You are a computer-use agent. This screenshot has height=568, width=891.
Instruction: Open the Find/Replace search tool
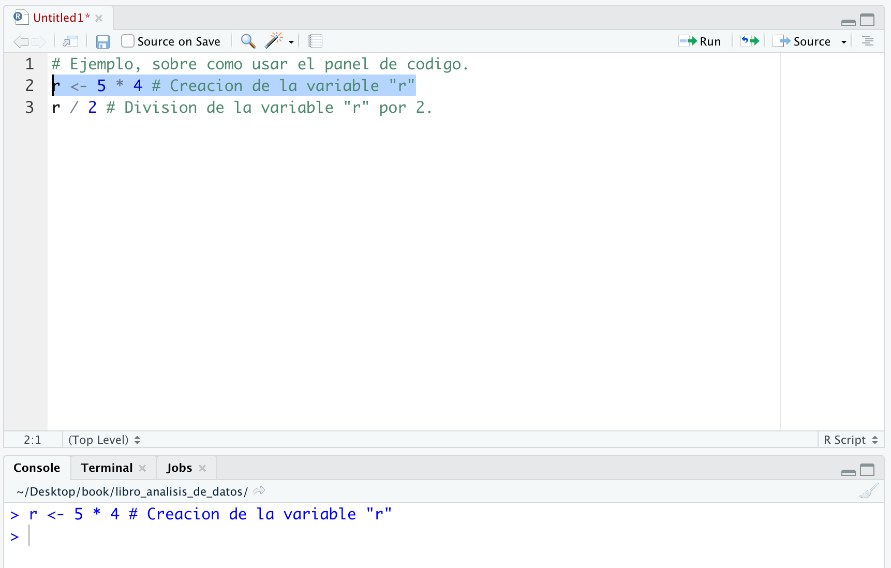tap(248, 41)
